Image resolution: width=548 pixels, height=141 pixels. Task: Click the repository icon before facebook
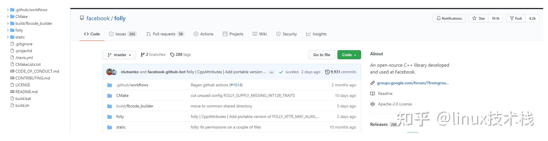(x=82, y=18)
